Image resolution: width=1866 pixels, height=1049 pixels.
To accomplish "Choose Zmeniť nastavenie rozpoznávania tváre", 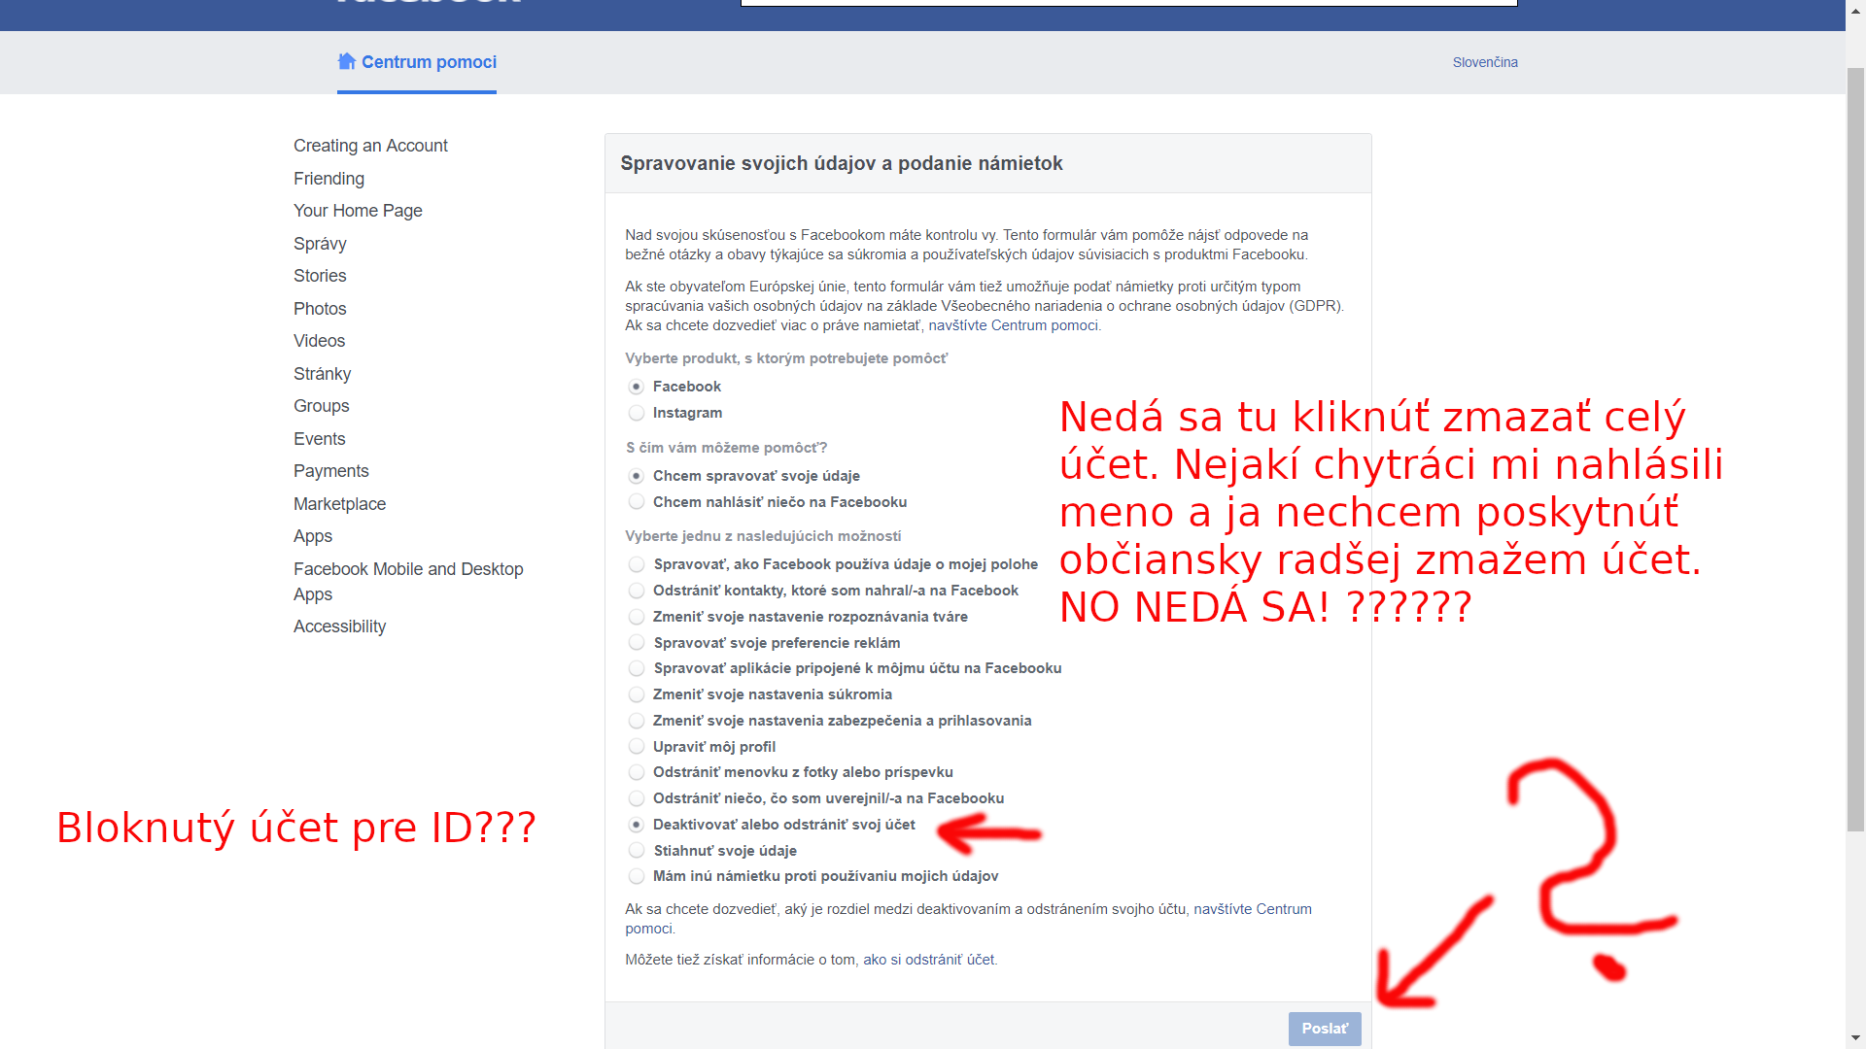I will click(637, 617).
